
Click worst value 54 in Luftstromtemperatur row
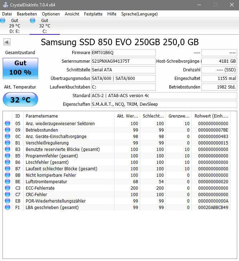click(161, 182)
